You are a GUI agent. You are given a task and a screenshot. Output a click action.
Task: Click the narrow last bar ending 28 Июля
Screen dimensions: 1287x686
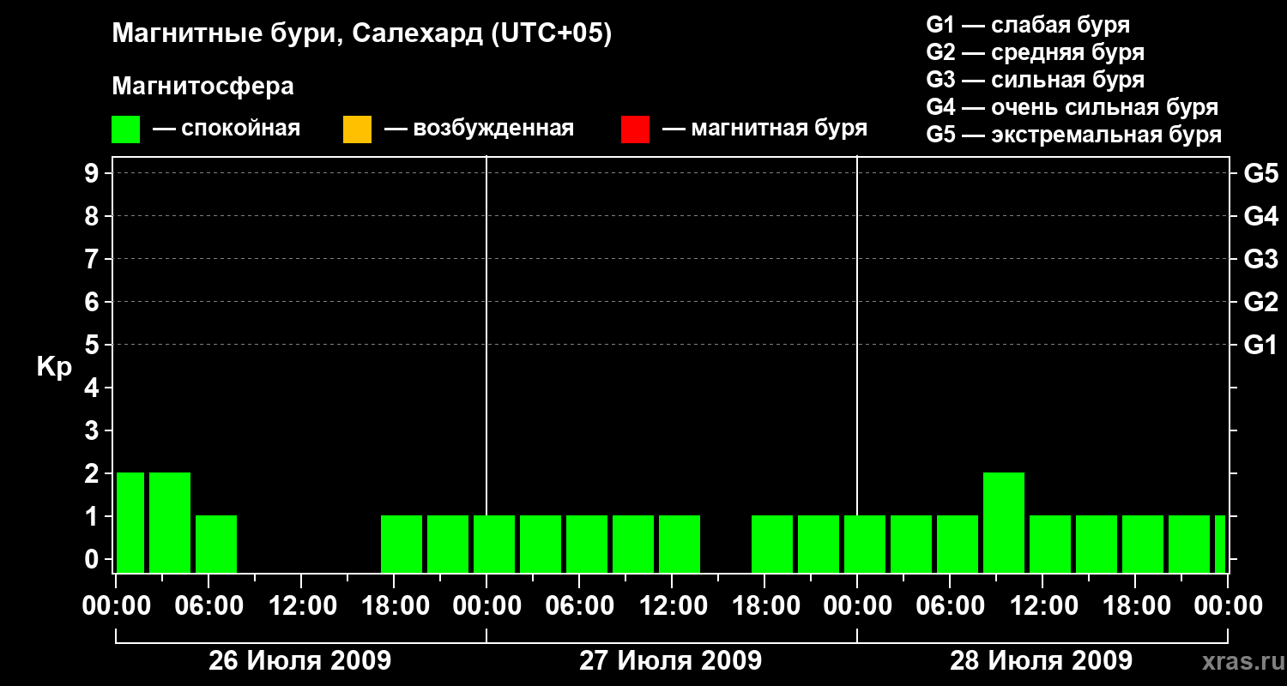[x=1220, y=544]
